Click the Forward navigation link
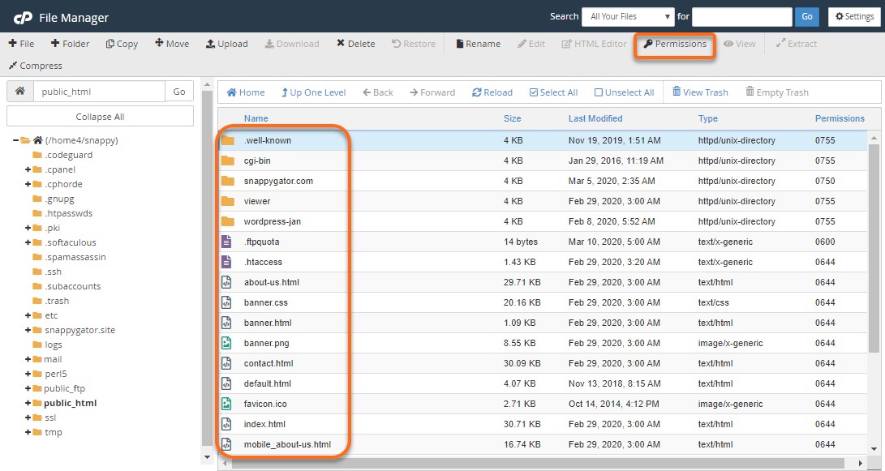Viewport: 885px width, 471px height. click(x=432, y=92)
